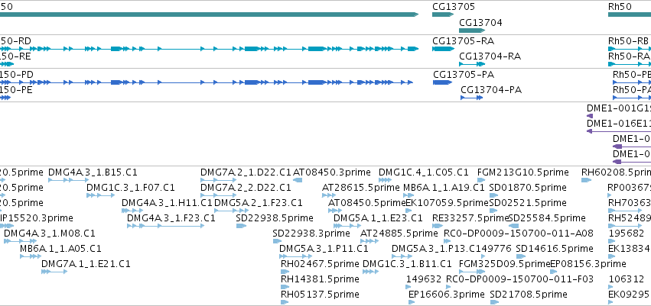Select the DMG4A.3_1.B15.C1 alignment label
651x306 pixels.
click(93, 172)
